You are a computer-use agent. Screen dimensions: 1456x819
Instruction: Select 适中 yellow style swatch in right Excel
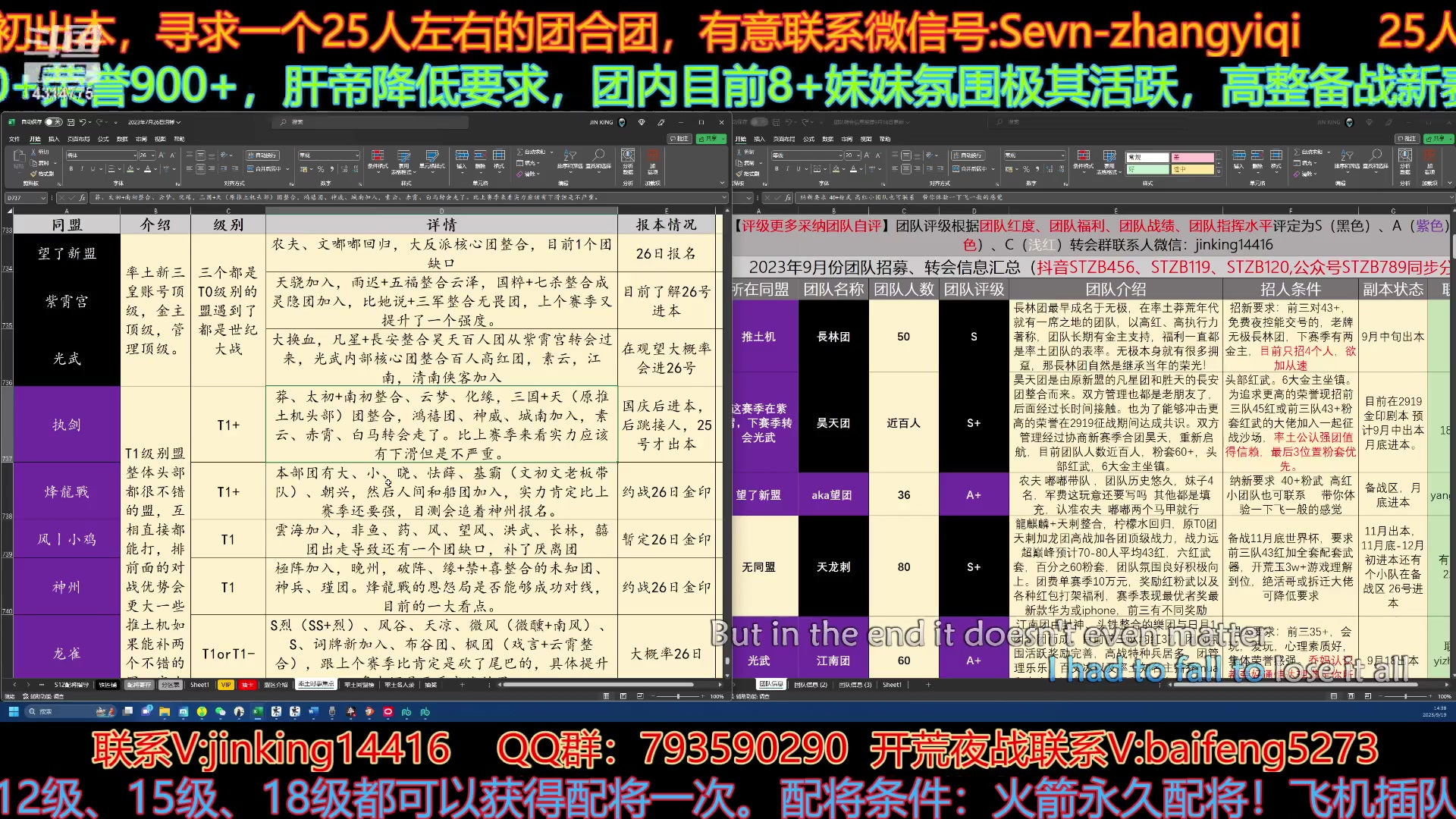(x=1193, y=169)
